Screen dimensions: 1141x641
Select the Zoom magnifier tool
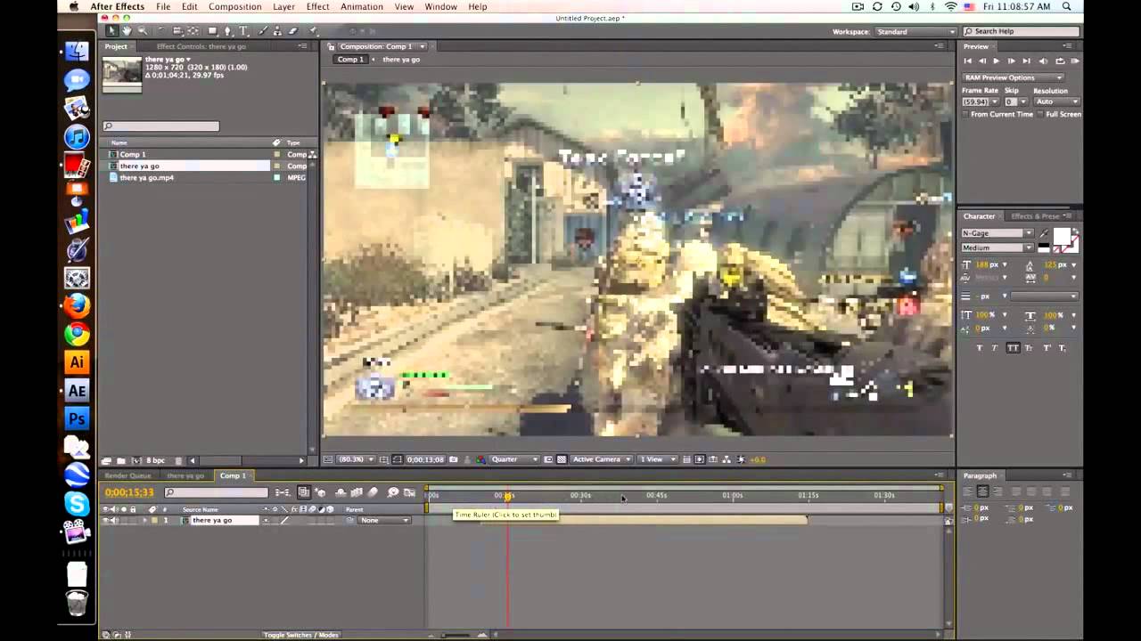point(142,31)
